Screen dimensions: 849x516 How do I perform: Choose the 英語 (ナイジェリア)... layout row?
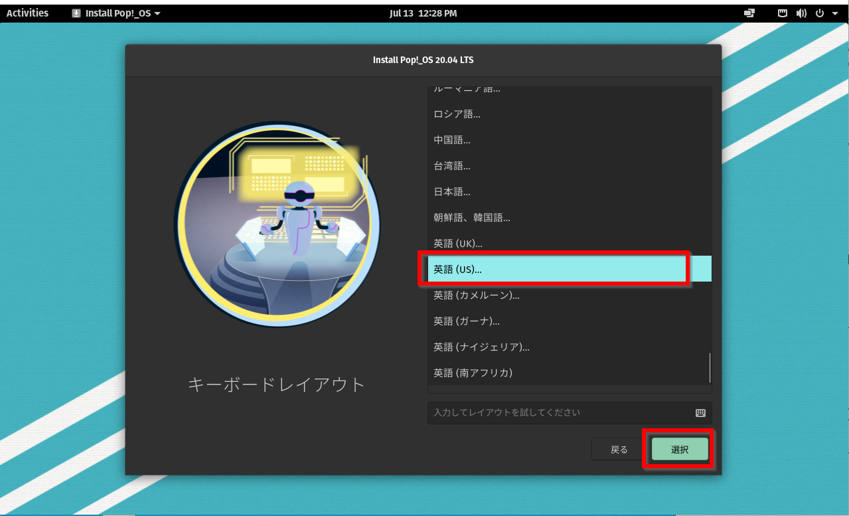tap(570, 347)
